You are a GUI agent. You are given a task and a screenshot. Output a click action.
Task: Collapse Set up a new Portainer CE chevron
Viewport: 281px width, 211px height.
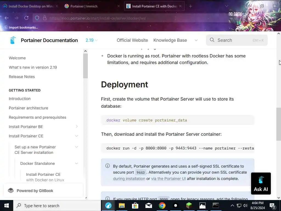(x=77, y=147)
